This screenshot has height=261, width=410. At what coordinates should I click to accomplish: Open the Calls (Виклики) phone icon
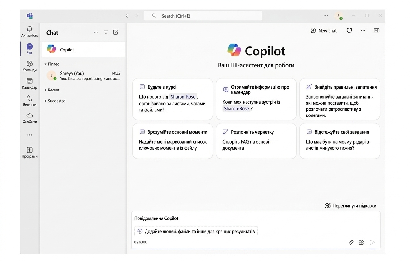(x=29, y=99)
